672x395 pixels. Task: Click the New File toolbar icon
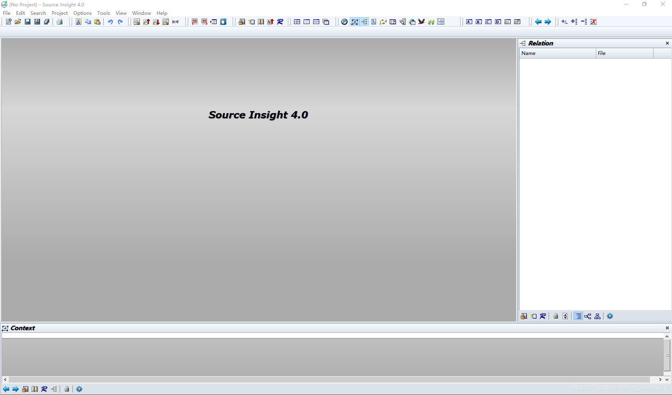click(x=8, y=22)
